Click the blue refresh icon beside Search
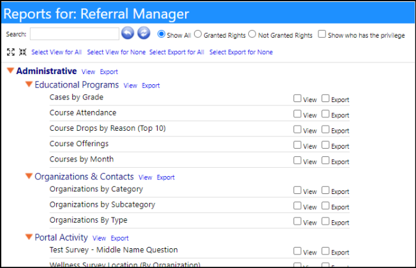Screen dimensions: 416x268 [x=144, y=33]
